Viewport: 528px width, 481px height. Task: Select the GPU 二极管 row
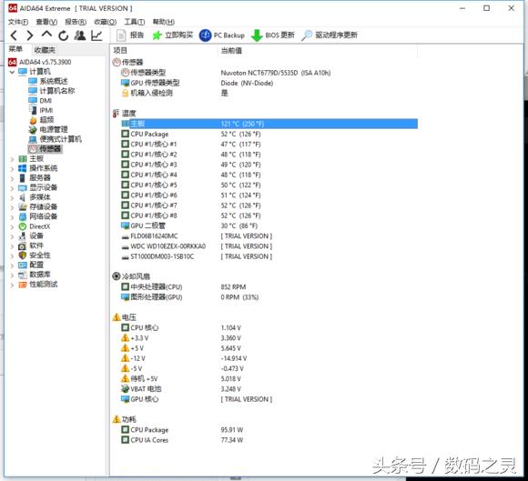pyautogui.click(x=269, y=225)
